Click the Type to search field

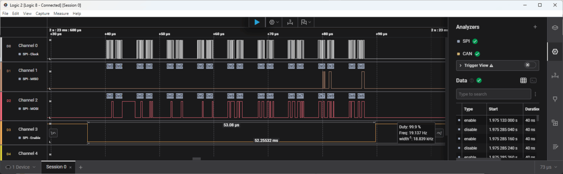(x=494, y=94)
